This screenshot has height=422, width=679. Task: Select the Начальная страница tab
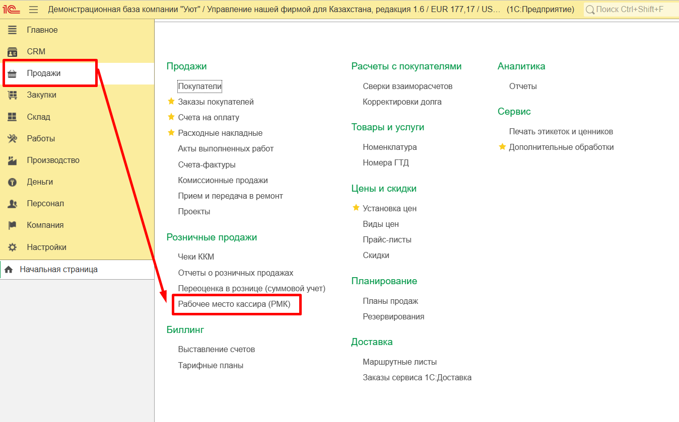coord(77,270)
